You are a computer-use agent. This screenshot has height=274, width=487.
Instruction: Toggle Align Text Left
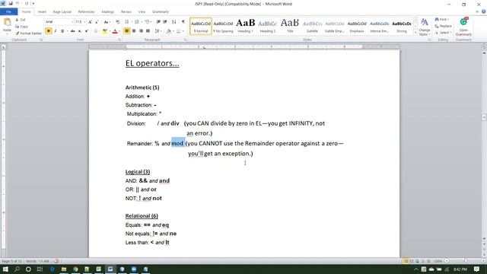(127, 31)
